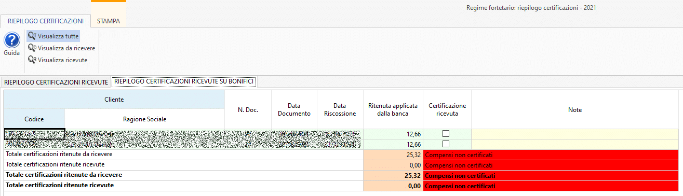
Task: Open the RIEPILOGO CERTIFICAZIONI RICEVUTE tab
Action: pos(56,82)
